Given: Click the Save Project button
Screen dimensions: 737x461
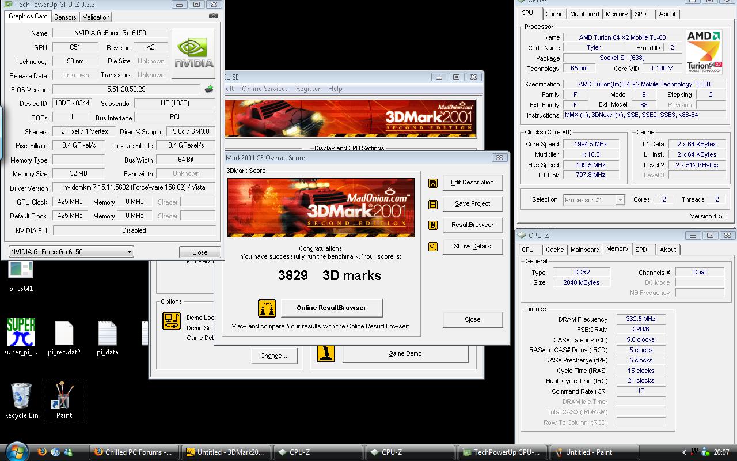Looking at the screenshot, I should [x=472, y=204].
